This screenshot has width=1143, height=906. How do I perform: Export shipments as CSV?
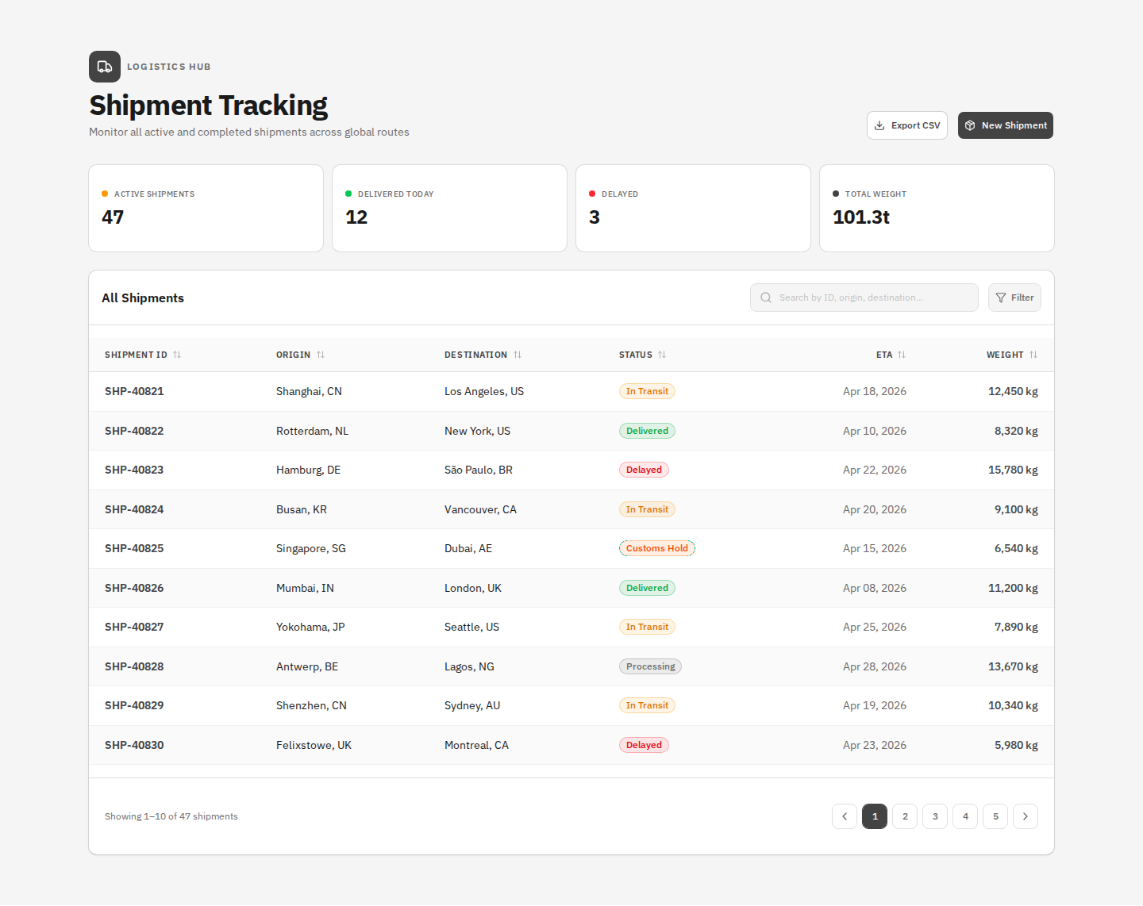(x=907, y=125)
